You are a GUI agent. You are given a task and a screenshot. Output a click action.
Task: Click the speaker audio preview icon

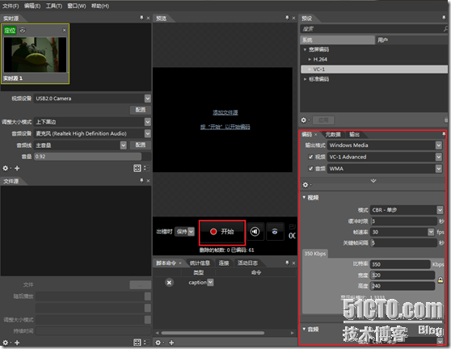tap(255, 231)
